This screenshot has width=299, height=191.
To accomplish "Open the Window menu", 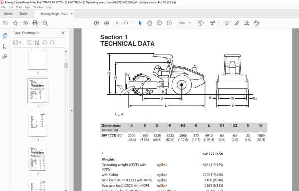I will 38,7.
